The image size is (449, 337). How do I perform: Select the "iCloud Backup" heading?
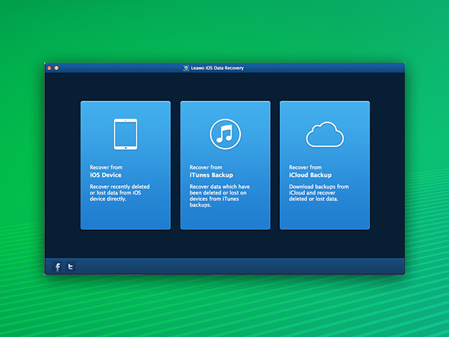[x=310, y=175]
